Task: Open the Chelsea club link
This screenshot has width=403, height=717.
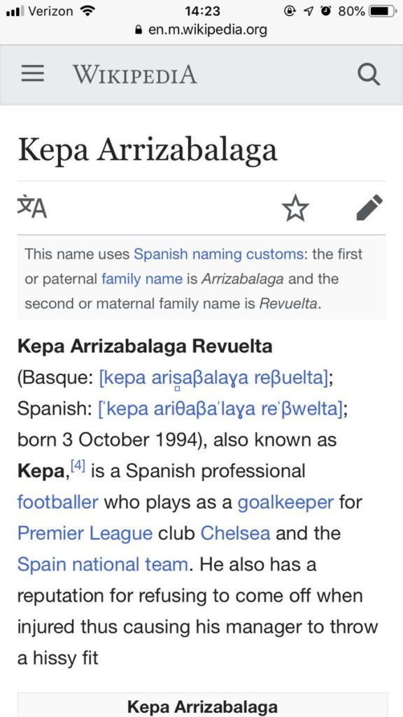Action: [236, 533]
